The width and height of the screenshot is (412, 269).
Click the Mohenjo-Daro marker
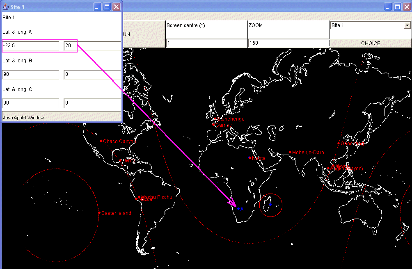pyautogui.click(x=290, y=152)
